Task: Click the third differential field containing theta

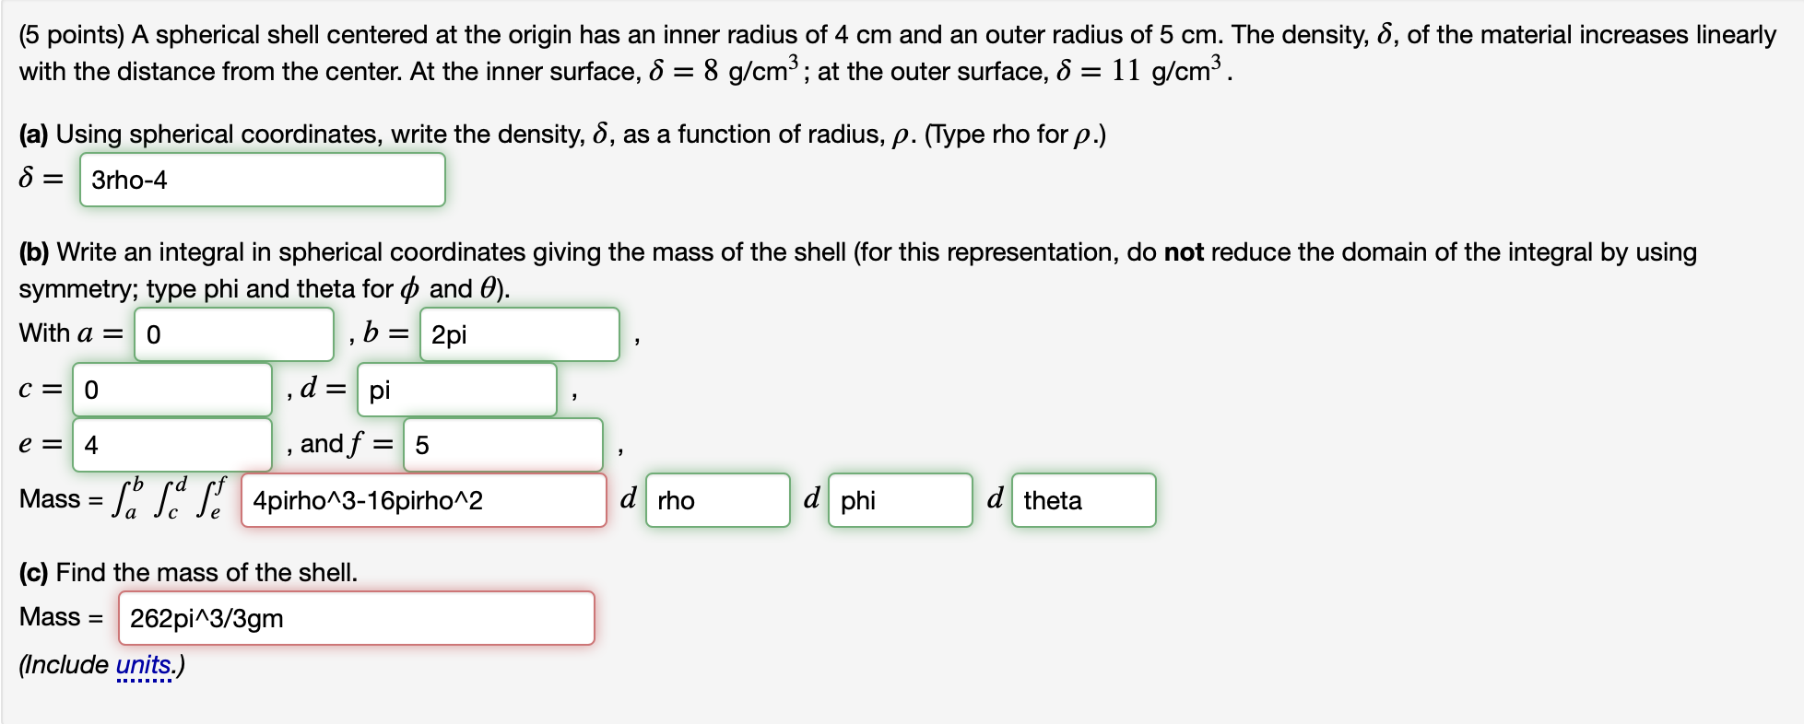Action: [1083, 500]
